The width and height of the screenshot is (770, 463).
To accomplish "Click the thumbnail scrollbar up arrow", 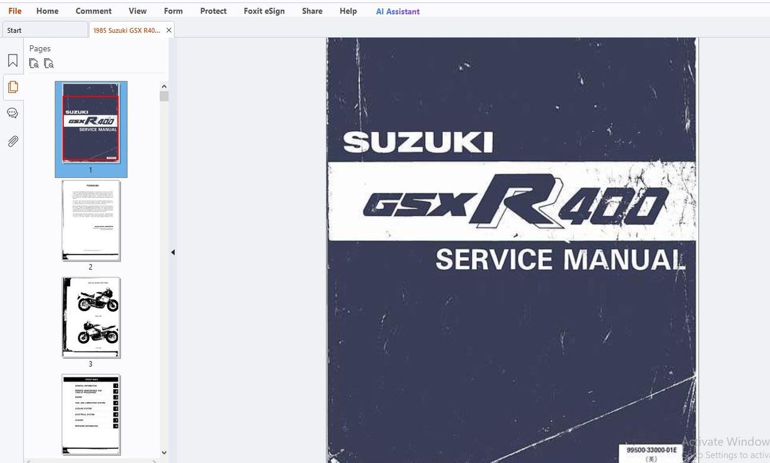I will click(164, 86).
